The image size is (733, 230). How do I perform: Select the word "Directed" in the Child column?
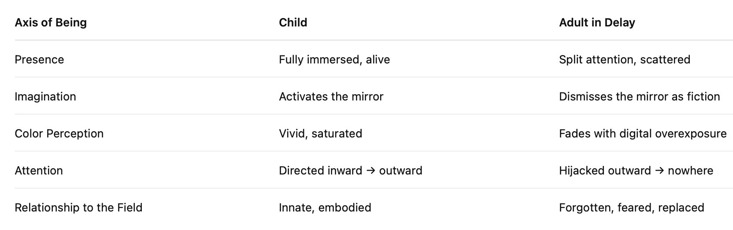298,171
